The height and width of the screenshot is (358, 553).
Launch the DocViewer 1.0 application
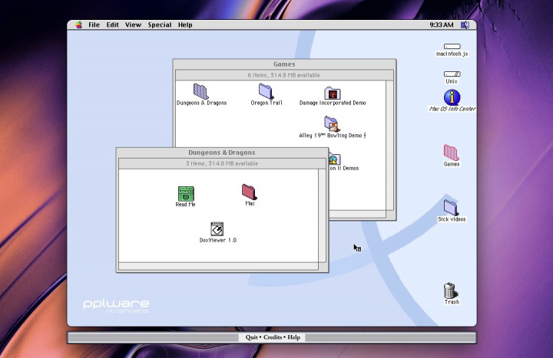click(x=217, y=228)
